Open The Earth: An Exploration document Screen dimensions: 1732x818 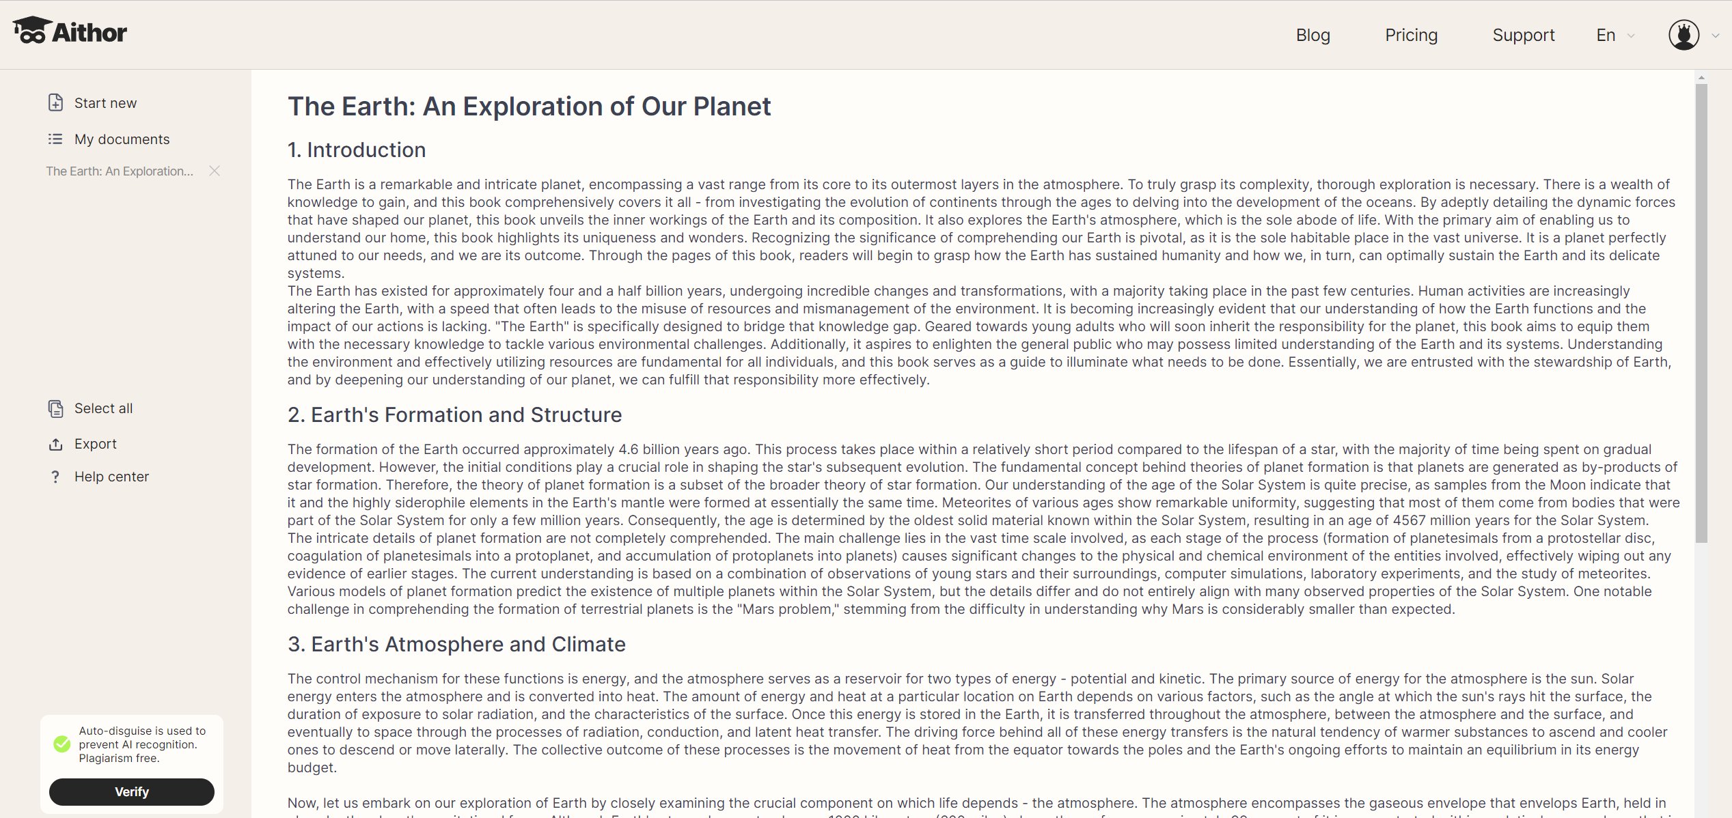click(x=120, y=171)
